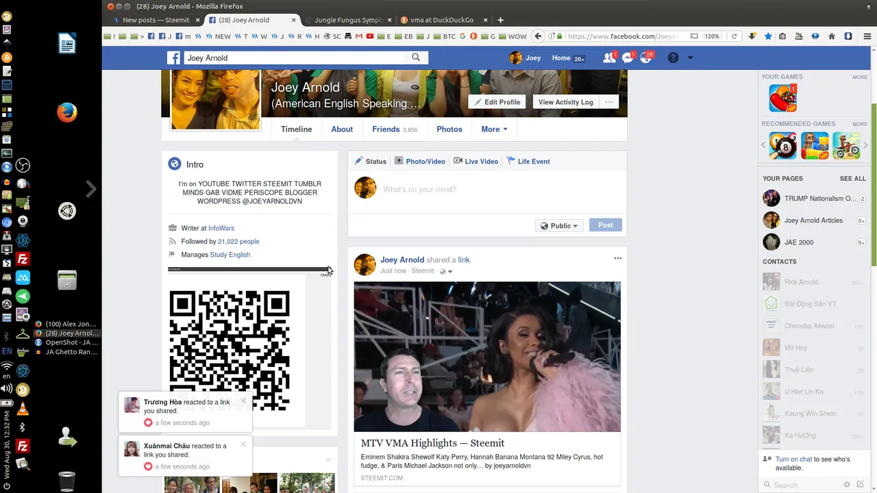Dismiss the Trương Hòa notification
This screenshot has height=493, width=877.
click(x=243, y=401)
